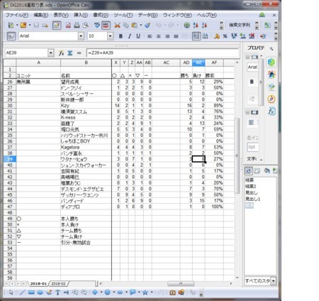This screenshot has height=301, width=319.
Task: Open the font name dropdown arrow
Action: point(81,36)
